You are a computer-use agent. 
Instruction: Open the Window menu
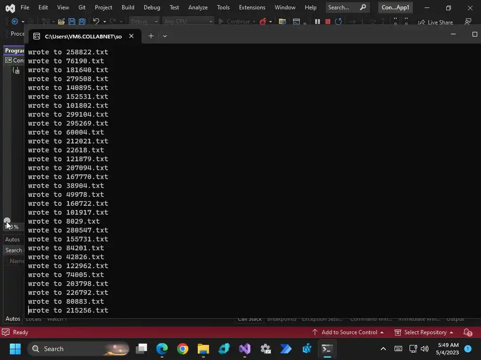click(x=285, y=7)
